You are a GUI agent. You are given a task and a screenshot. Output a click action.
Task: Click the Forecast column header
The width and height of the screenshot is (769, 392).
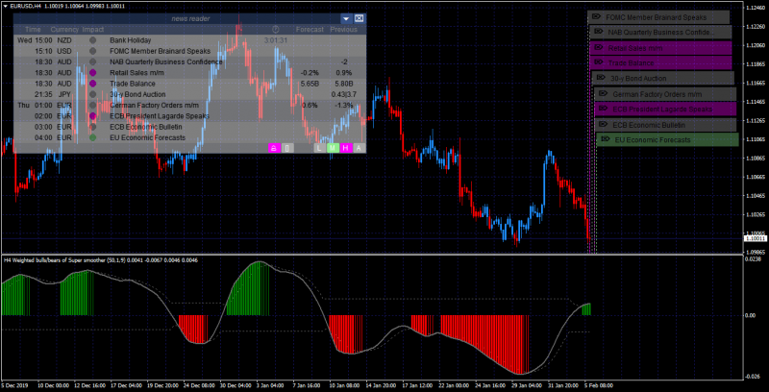310,30
